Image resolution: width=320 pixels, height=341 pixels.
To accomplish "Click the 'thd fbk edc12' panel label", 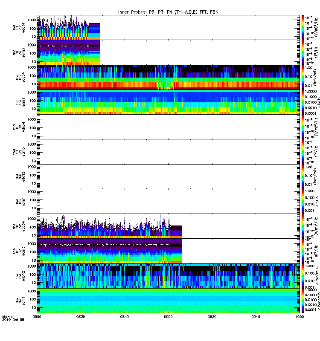I will click(20, 176).
